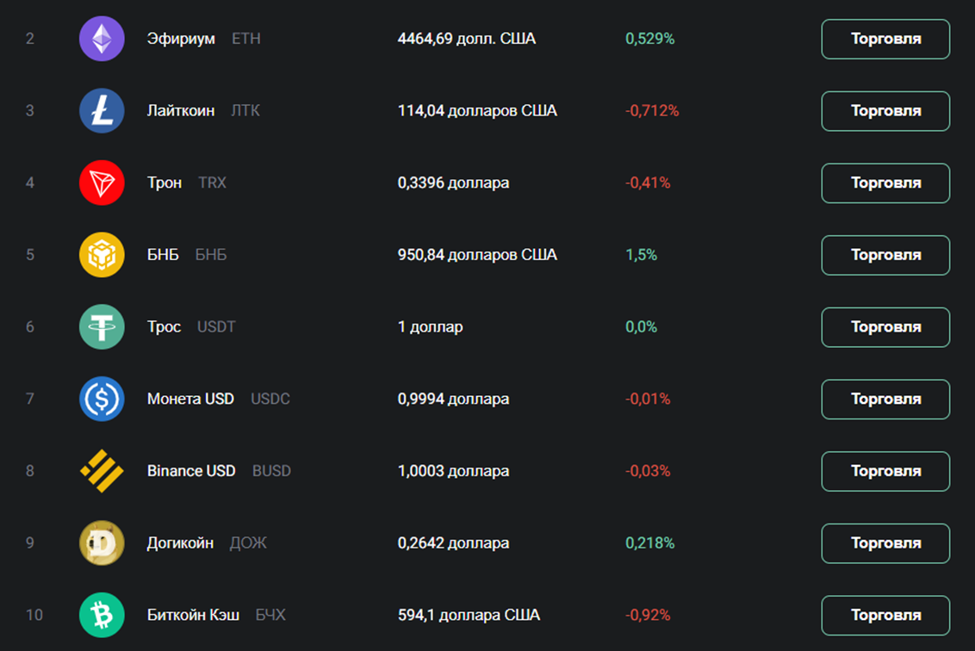Select the red Tron icon
Viewport: 975px width, 651px height.
click(102, 183)
